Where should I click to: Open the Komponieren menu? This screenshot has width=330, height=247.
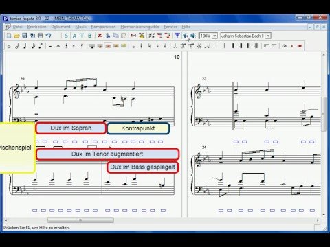[x=103, y=27]
